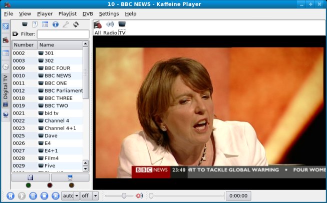This screenshot has width=327, height=203.
Task: Select Five channel
Action: tap(48, 165)
